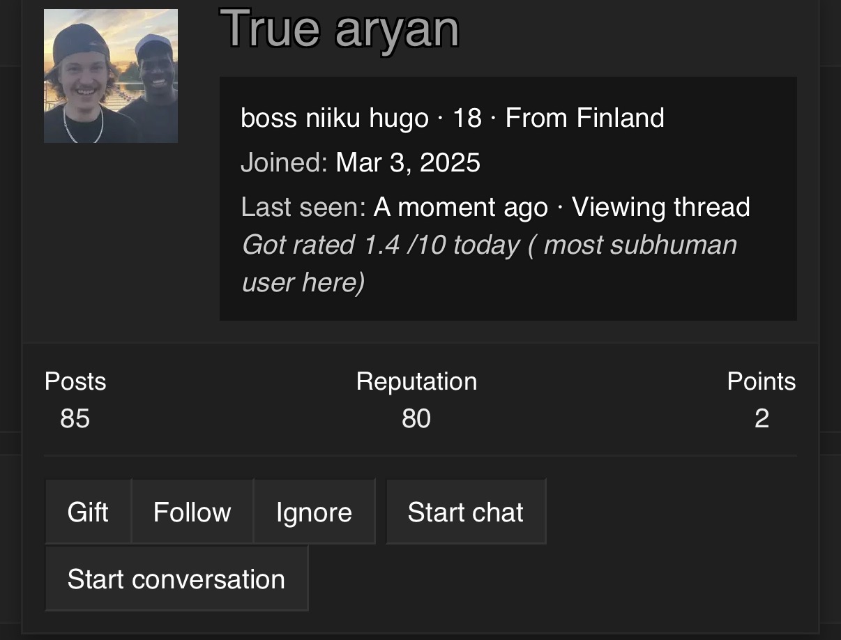Click the join date Mar 3, 2025

(408, 162)
